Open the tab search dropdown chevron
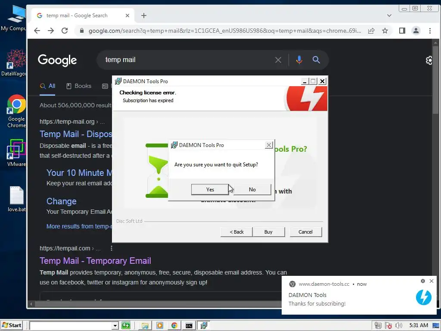The height and width of the screenshot is (331, 441). tap(389, 16)
